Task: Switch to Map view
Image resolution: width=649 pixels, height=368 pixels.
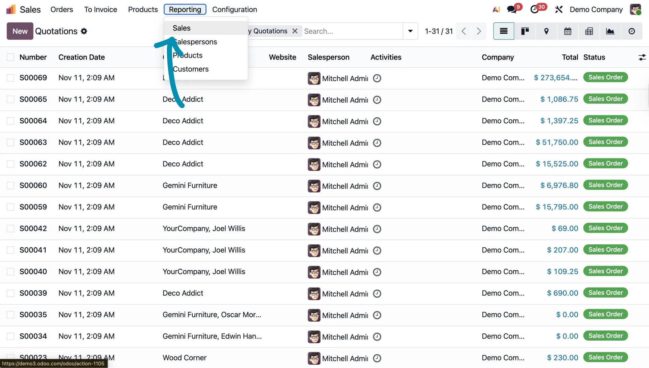Action: pos(546,31)
